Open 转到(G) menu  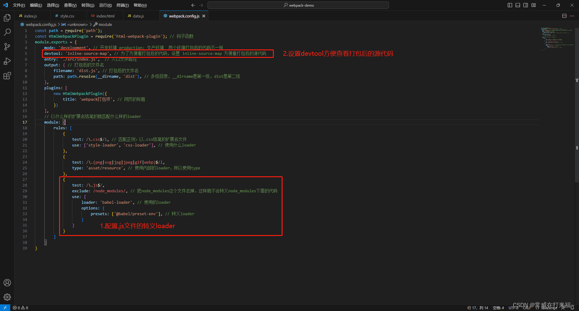coord(88,5)
